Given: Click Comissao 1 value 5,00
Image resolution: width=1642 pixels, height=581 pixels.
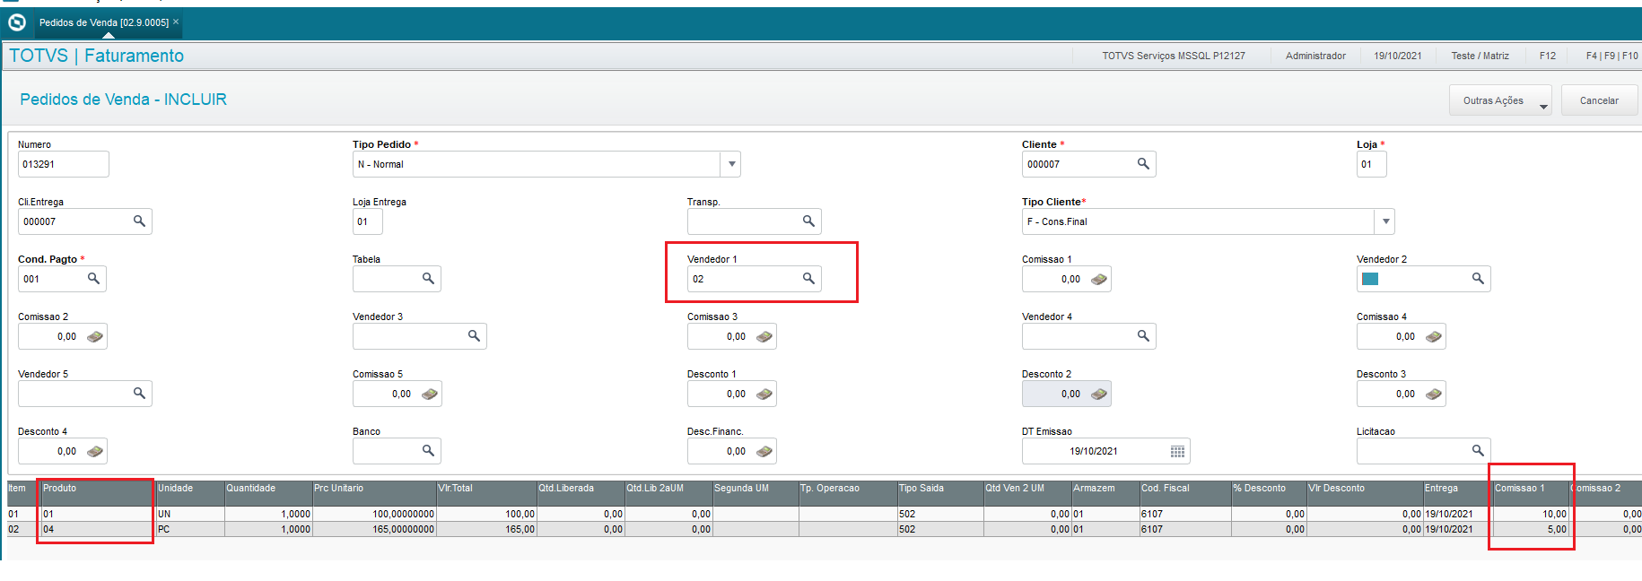Looking at the screenshot, I should click(x=1530, y=529).
